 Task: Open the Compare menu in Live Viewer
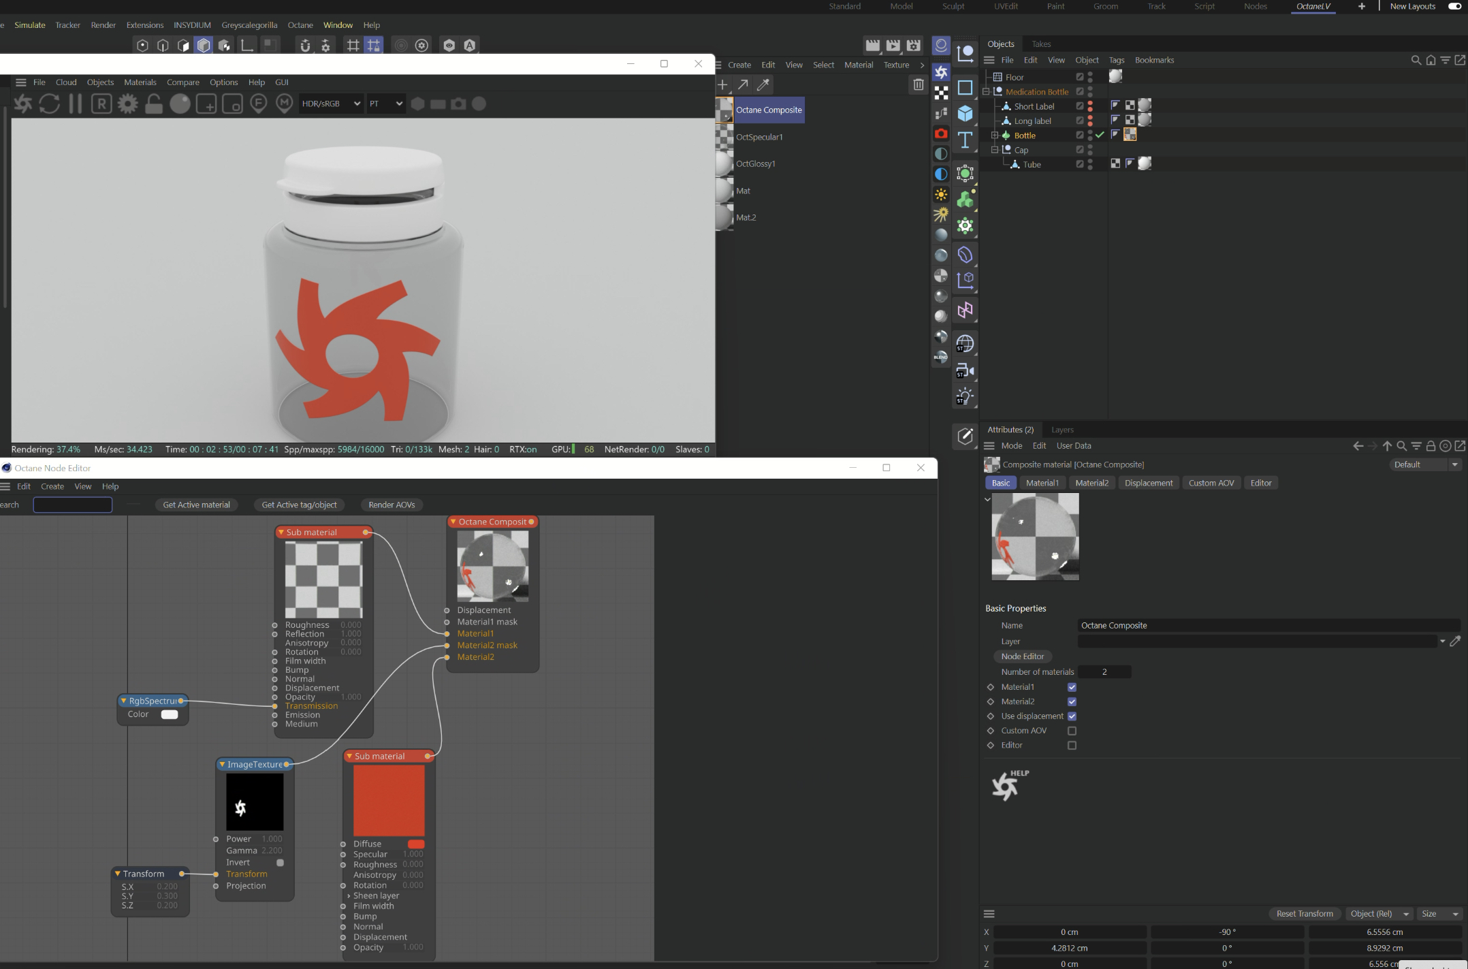point(182,82)
